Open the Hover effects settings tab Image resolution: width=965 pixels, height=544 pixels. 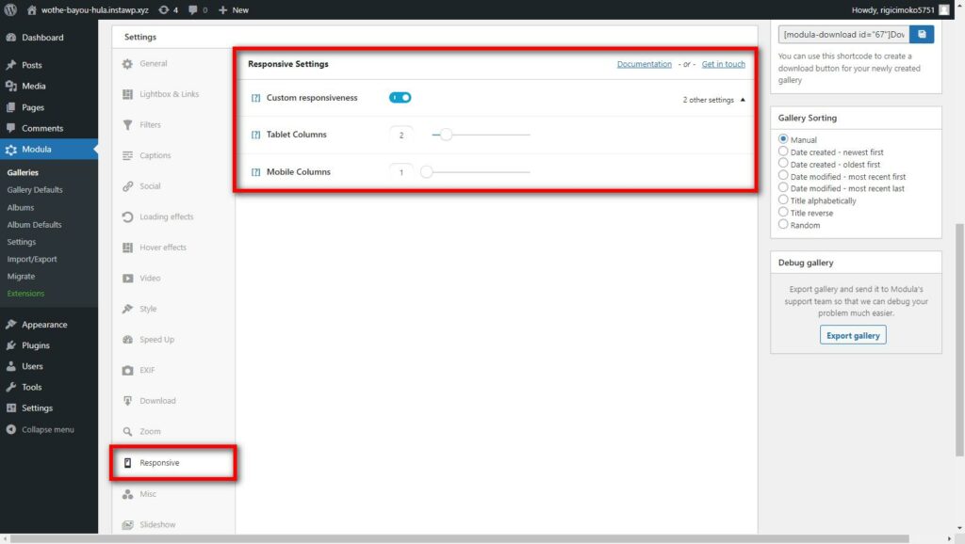162,248
